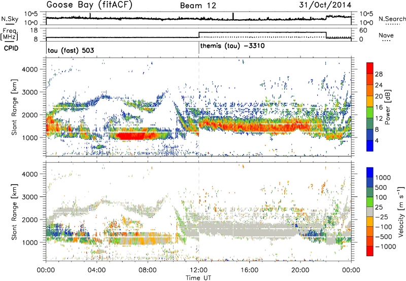Viewport: 406px width, 281px height.
Task: Pick the yellow Power segment between 16 and 20
Action: [370, 101]
